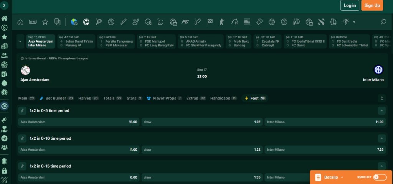393x184 pixels.
Task: Expand more sports dropdown arrow
Action: pyautogui.click(x=354, y=22)
